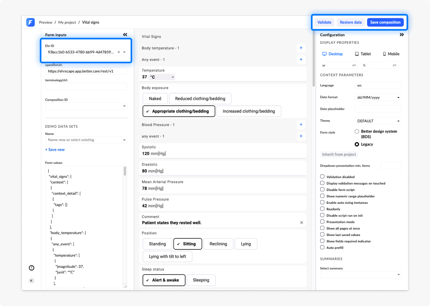
Task: Go to Preview breadcrumb
Action: 45,22
